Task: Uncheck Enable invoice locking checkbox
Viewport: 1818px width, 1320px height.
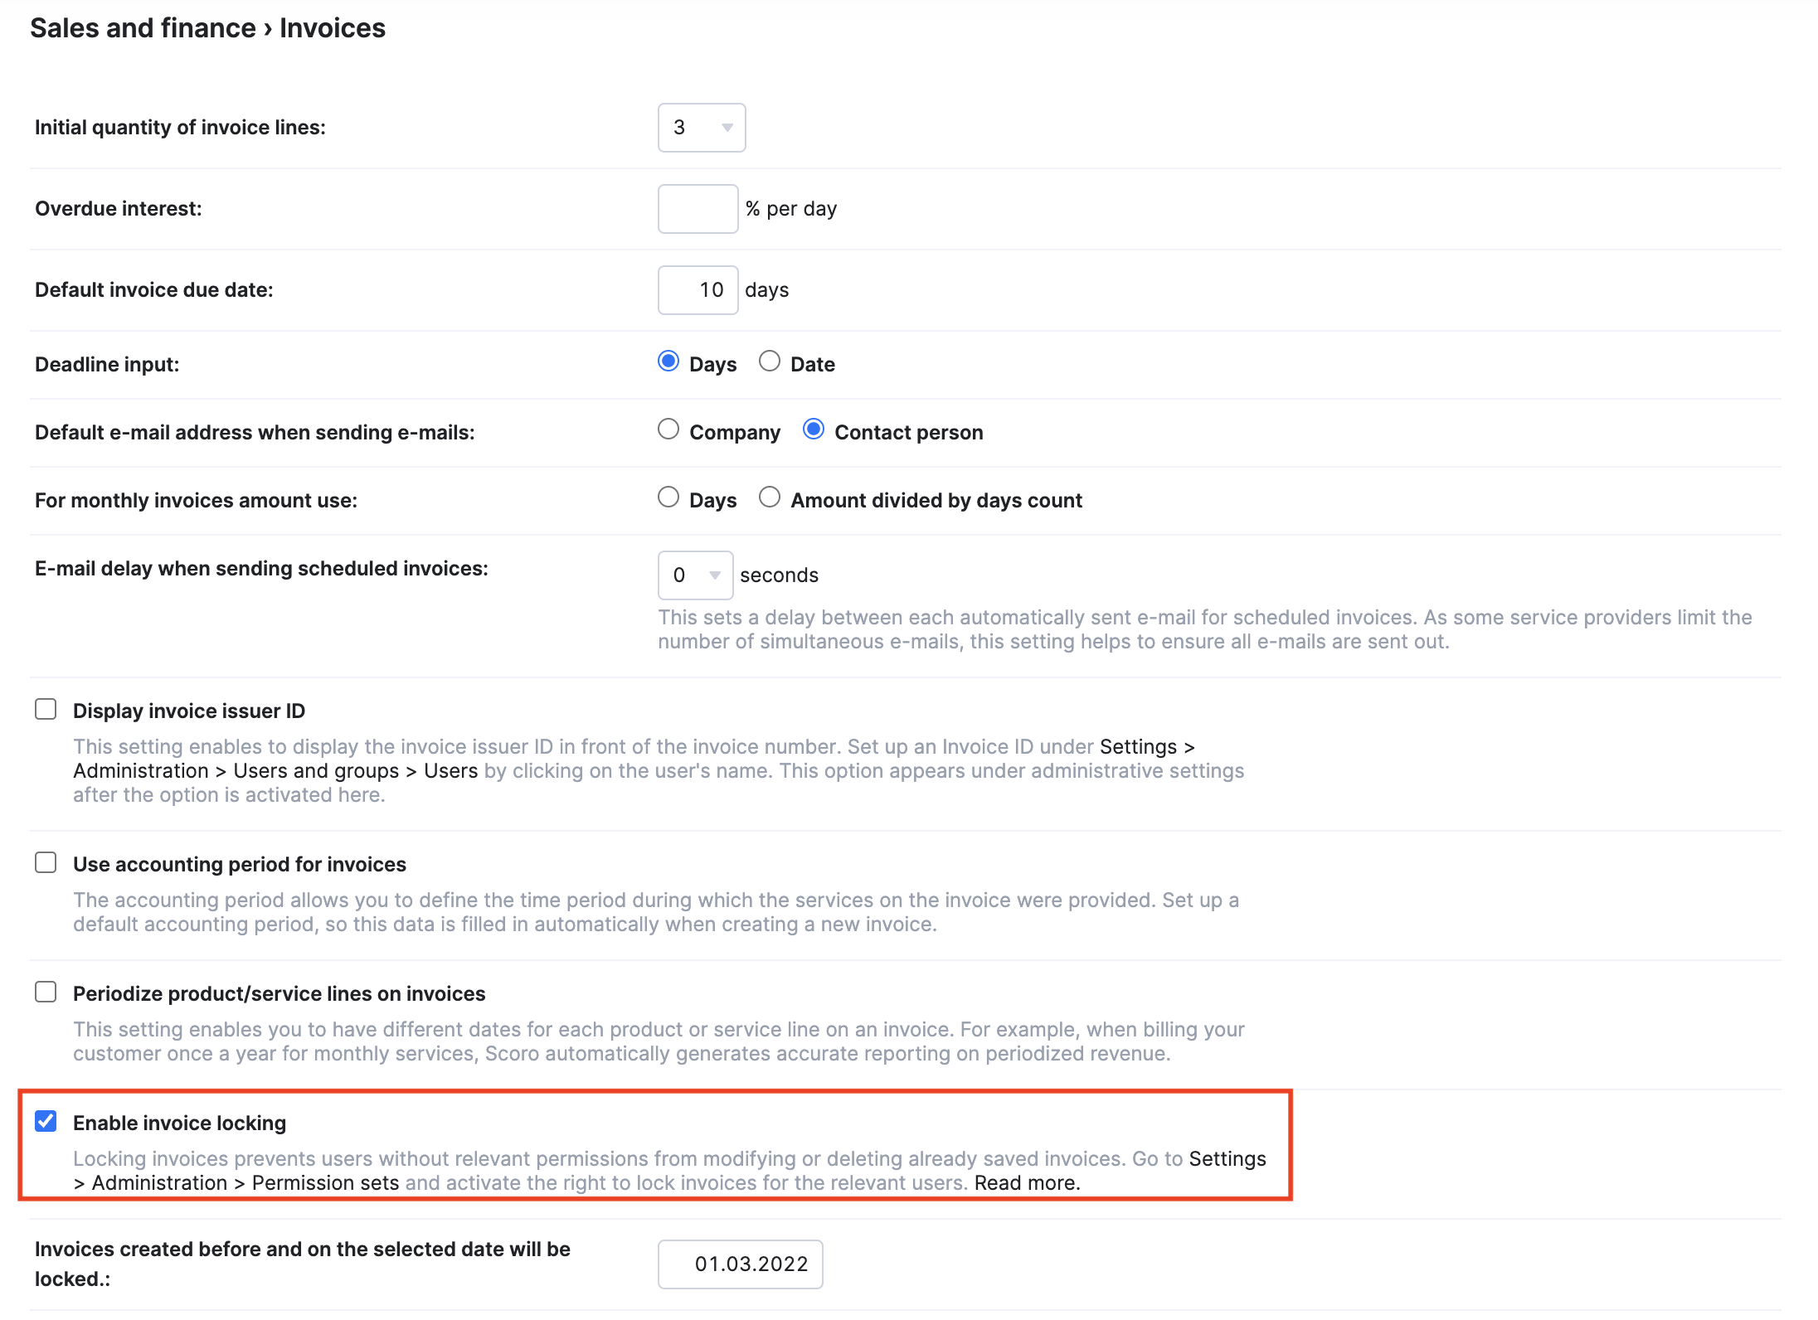Action: coord(46,1122)
